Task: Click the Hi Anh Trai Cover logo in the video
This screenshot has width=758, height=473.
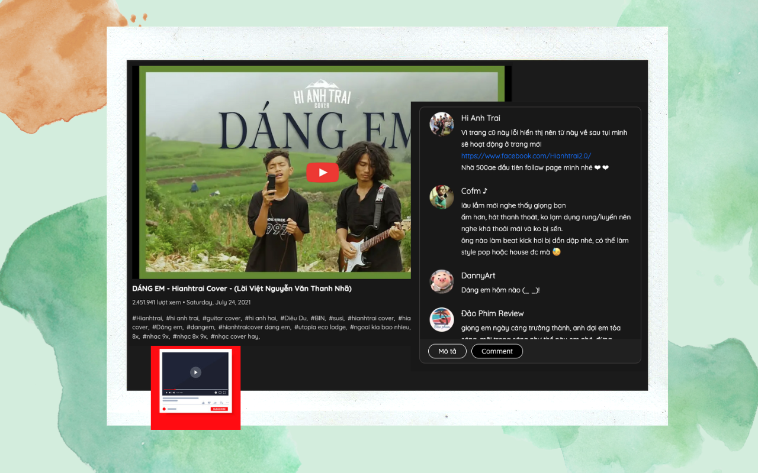Action: tap(322, 93)
